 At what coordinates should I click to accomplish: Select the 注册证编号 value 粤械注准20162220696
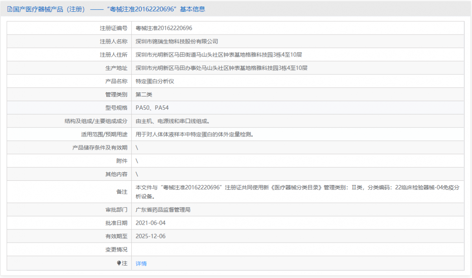(x=164, y=28)
